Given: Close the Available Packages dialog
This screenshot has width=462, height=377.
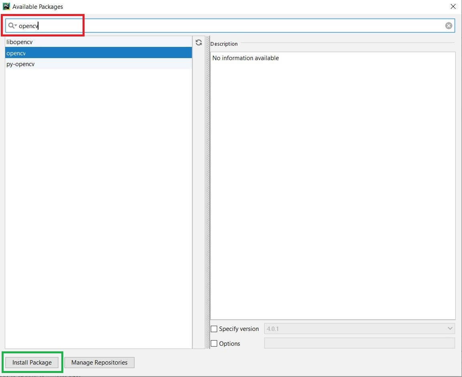Looking at the screenshot, I should click(453, 6).
